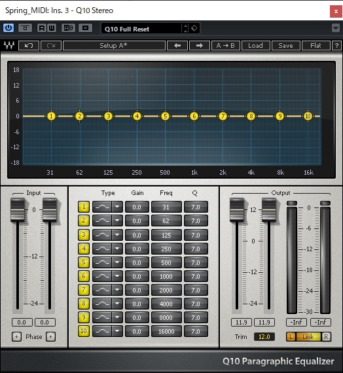Open the Q10 Full Reset preset field
The image size is (343, 373).
tap(141, 29)
